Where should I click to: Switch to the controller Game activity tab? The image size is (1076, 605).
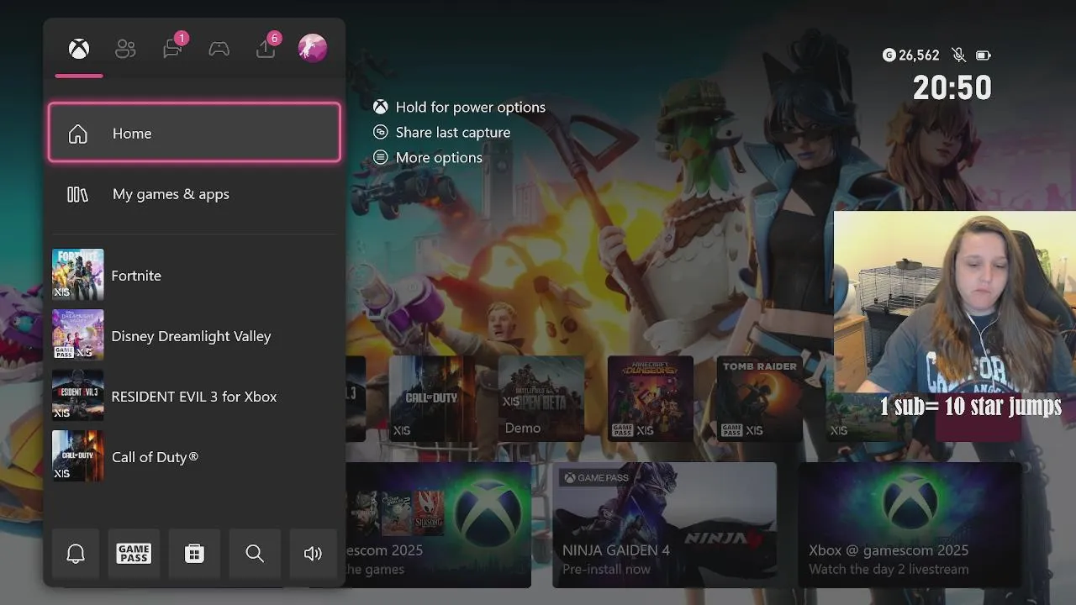click(219, 49)
